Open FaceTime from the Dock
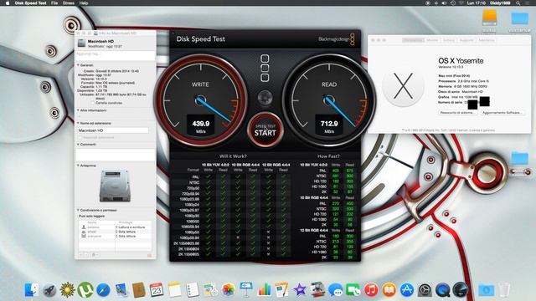Image resolution: width=536 pixels, height=301 pixels. 353,290
